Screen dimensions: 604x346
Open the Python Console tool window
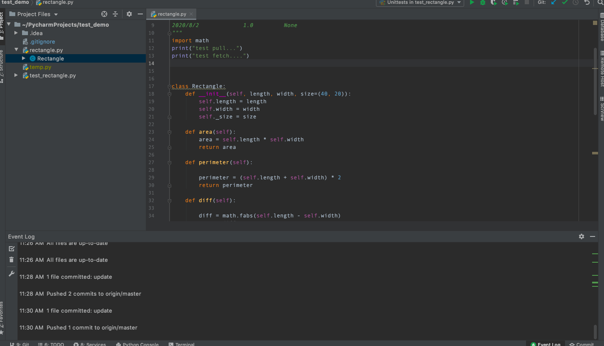(x=137, y=344)
